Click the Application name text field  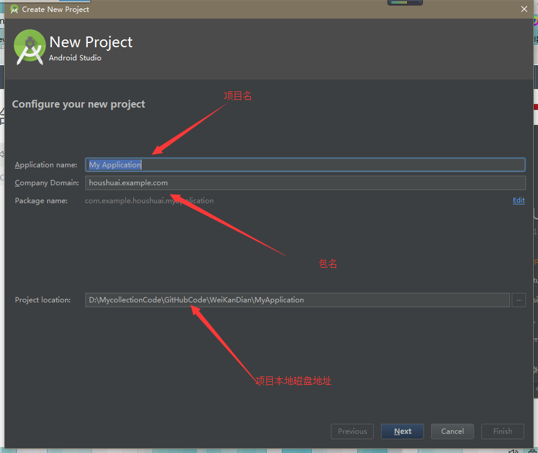[305, 165]
